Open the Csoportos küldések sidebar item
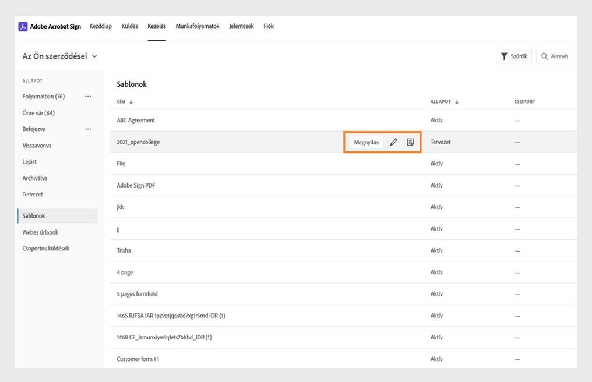Viewport: 592px width, 382px height. coord(46,249)
